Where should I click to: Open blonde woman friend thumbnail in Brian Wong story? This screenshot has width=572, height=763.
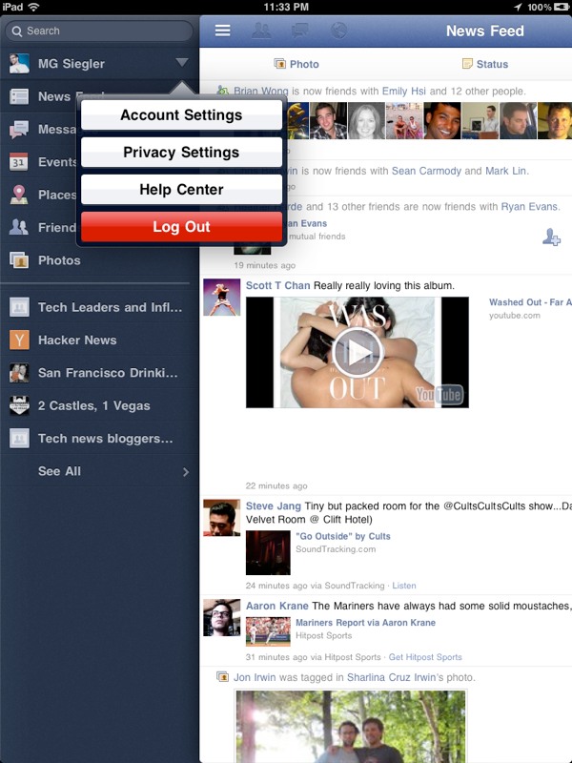366,121
